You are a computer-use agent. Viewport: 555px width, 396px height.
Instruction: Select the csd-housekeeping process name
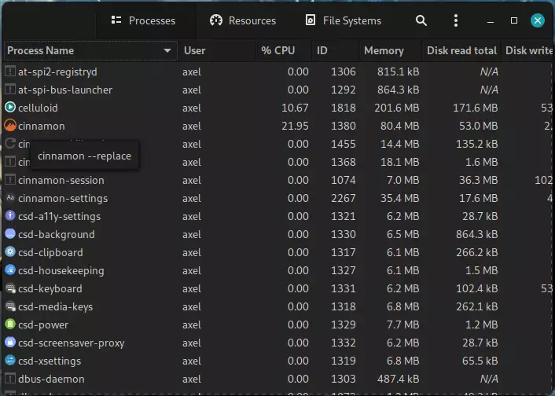point(61,270)
